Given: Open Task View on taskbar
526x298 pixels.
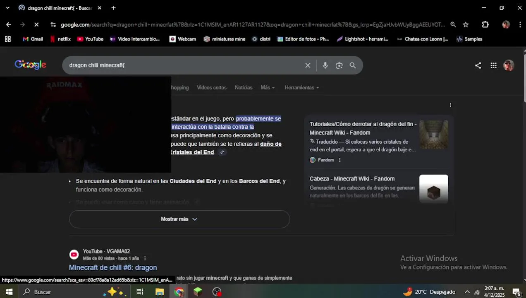Looking at the screenshot, I should click(x=140, y=292).
